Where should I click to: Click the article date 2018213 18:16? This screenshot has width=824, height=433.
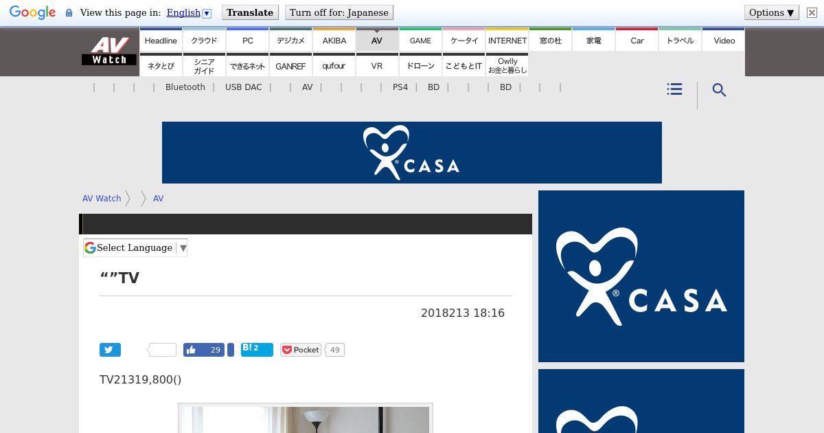tap(463, 313)
